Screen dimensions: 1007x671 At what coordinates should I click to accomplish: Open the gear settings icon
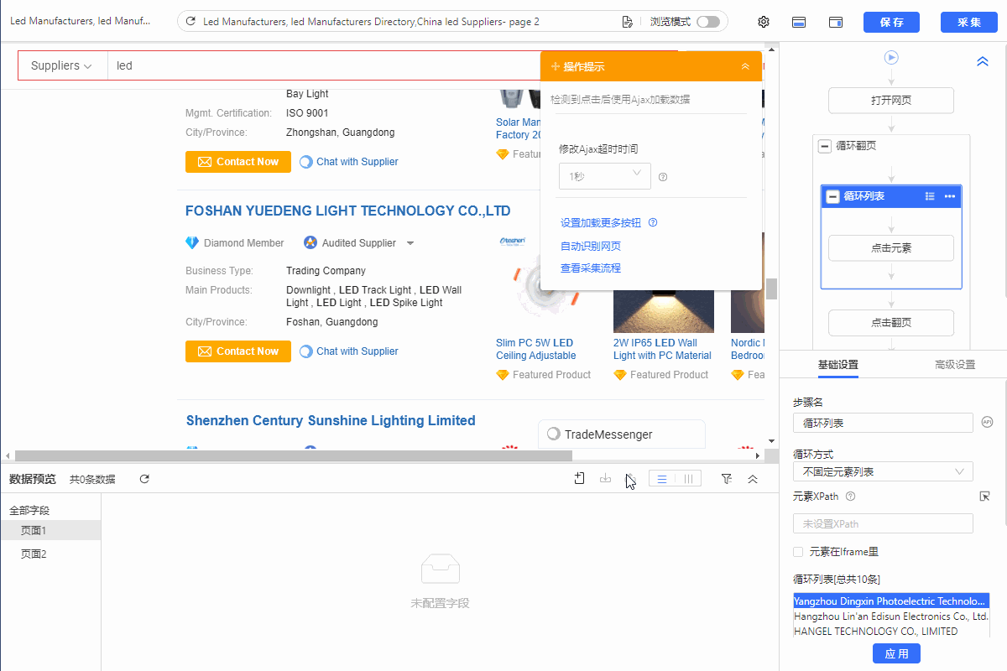pos(764,22)
